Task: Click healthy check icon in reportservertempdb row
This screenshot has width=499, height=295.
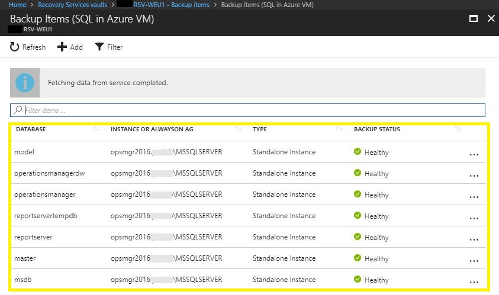Action: tap(358, 215)
